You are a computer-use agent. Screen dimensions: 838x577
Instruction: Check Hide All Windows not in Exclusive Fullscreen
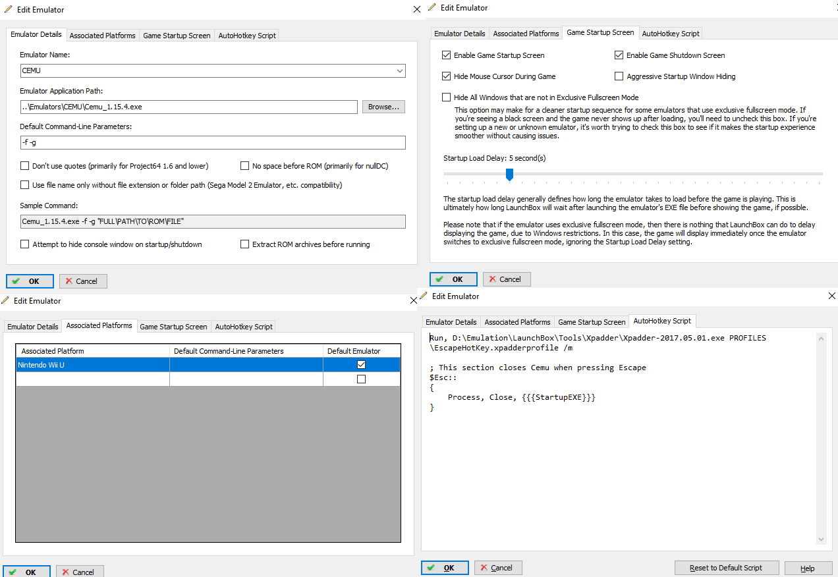pyautogui.click(x=447, y=97)
